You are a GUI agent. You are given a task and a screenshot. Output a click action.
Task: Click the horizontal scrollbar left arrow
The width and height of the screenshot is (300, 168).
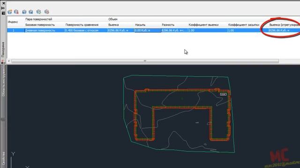coord(9,61)
